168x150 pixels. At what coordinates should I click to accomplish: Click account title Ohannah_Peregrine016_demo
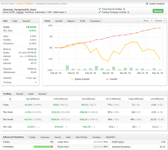(20, 10)
